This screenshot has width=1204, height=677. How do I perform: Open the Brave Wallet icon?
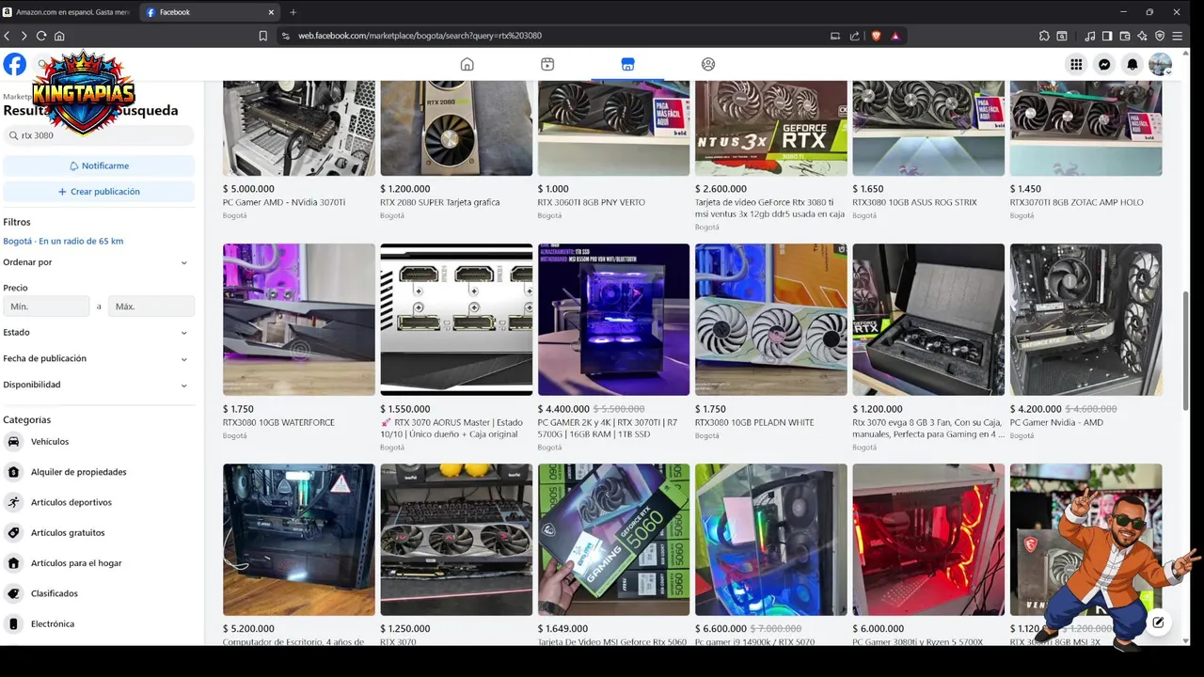click(x=1125, y=36)
